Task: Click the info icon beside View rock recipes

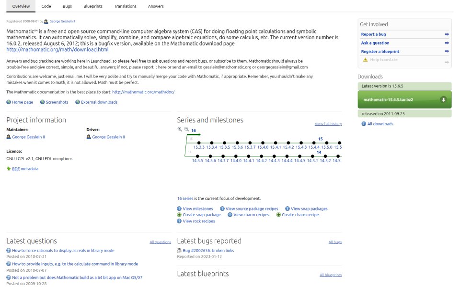Action: (x=179, y=221)
